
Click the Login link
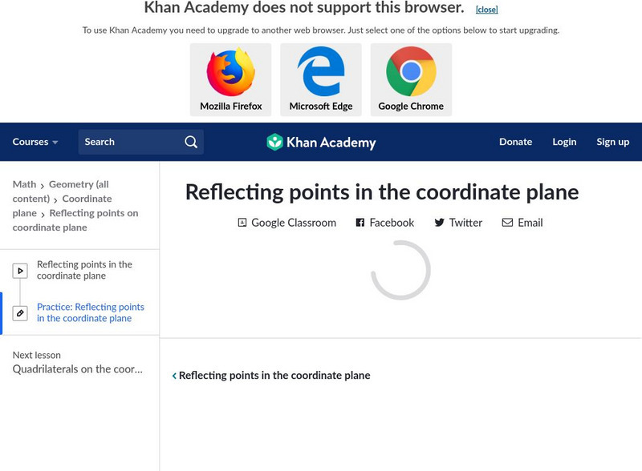[564, 142]
